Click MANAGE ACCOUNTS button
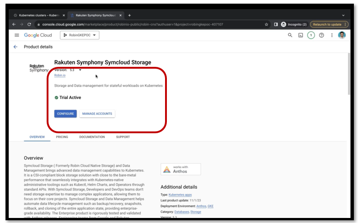This screenshot has width=358, height=223. 97,114
